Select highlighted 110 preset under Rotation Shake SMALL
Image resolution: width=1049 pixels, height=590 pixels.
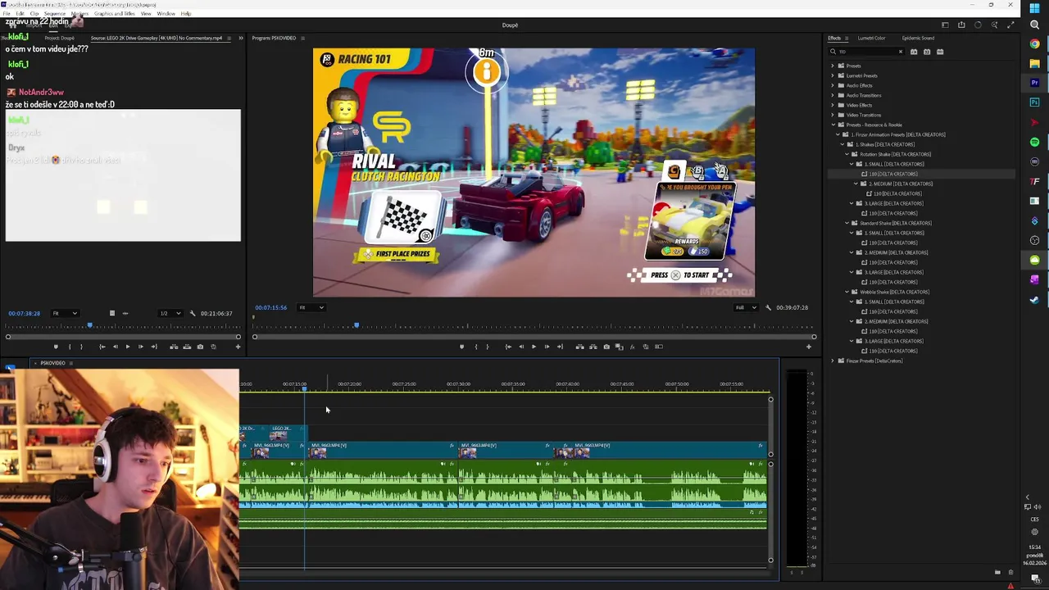[x=892, y=174]
